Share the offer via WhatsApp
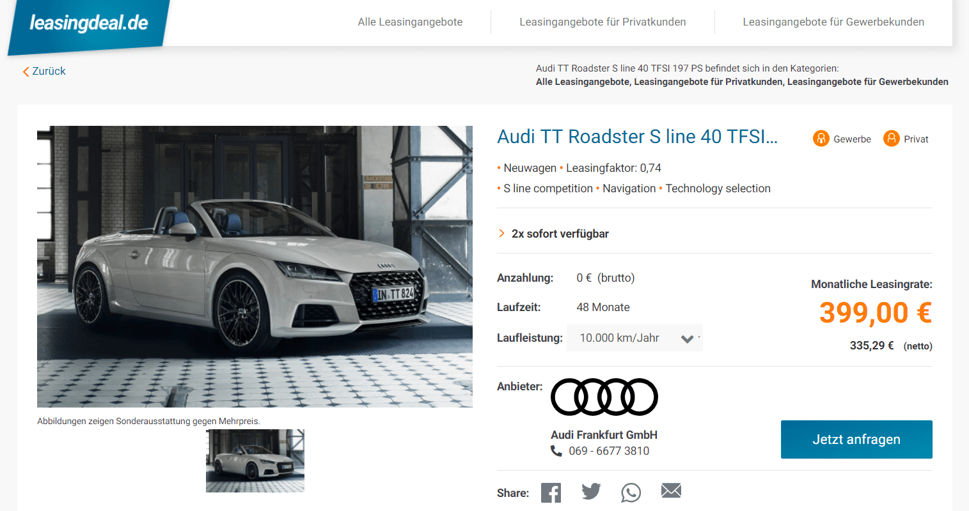The image size is (969, 511). pos(631,492)
